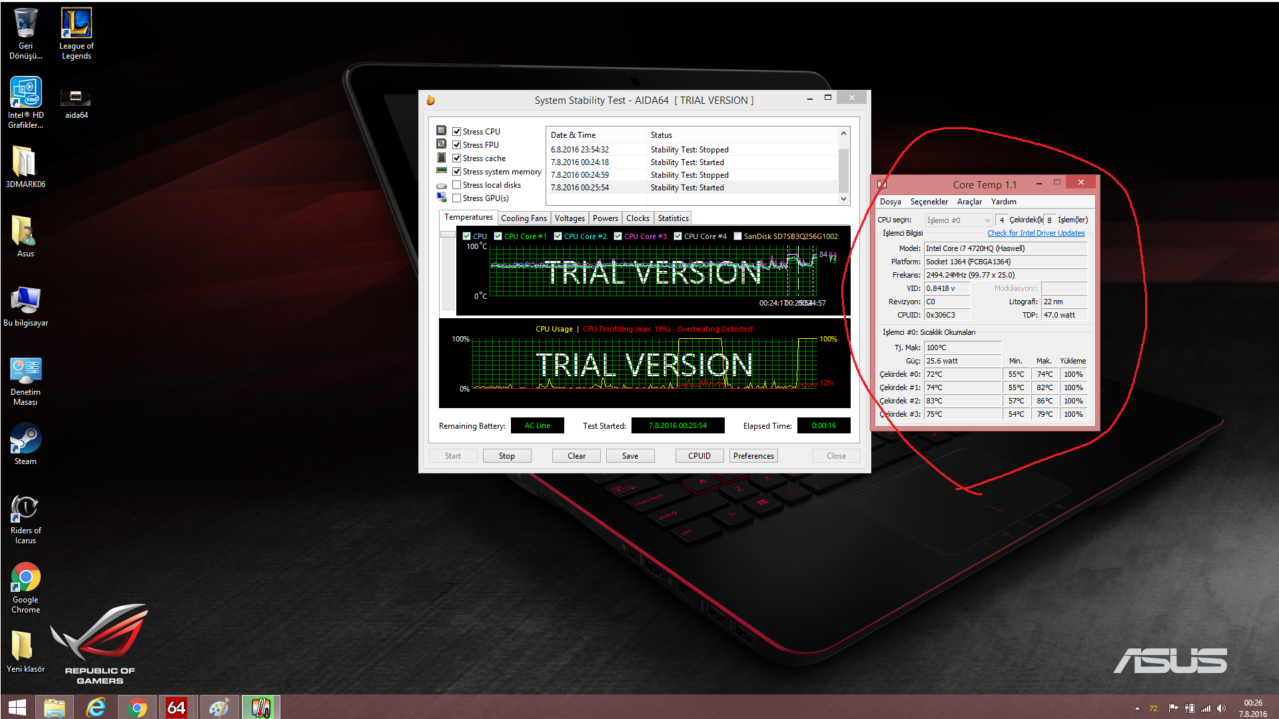Enable SanDisk SD7SB3Q256G1002 graph checkbox
This screenshot has width=1279, height=719.
tap(738, 236)
